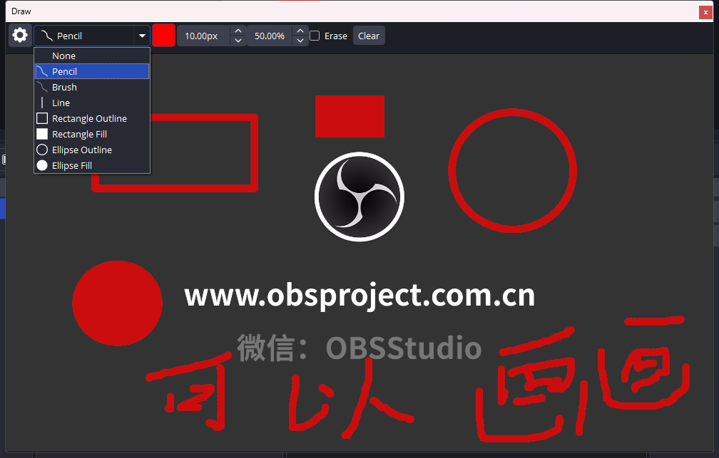Screen dimensions: 719x458
Task: Open the red color swatch picker
Action: coord(164,36)
